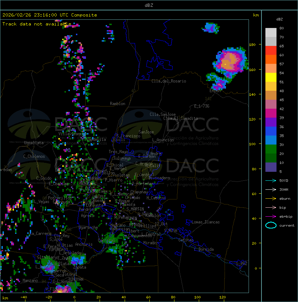Click the '120' tick on horizontal axis
298x302 pixels.
[x=222, y=297]
